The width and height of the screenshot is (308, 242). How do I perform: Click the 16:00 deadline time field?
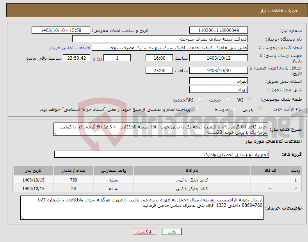159,58
